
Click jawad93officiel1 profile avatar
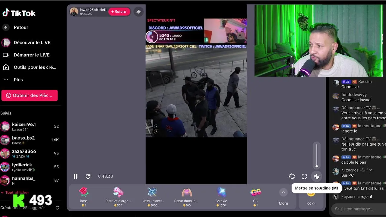pos(74,12)
